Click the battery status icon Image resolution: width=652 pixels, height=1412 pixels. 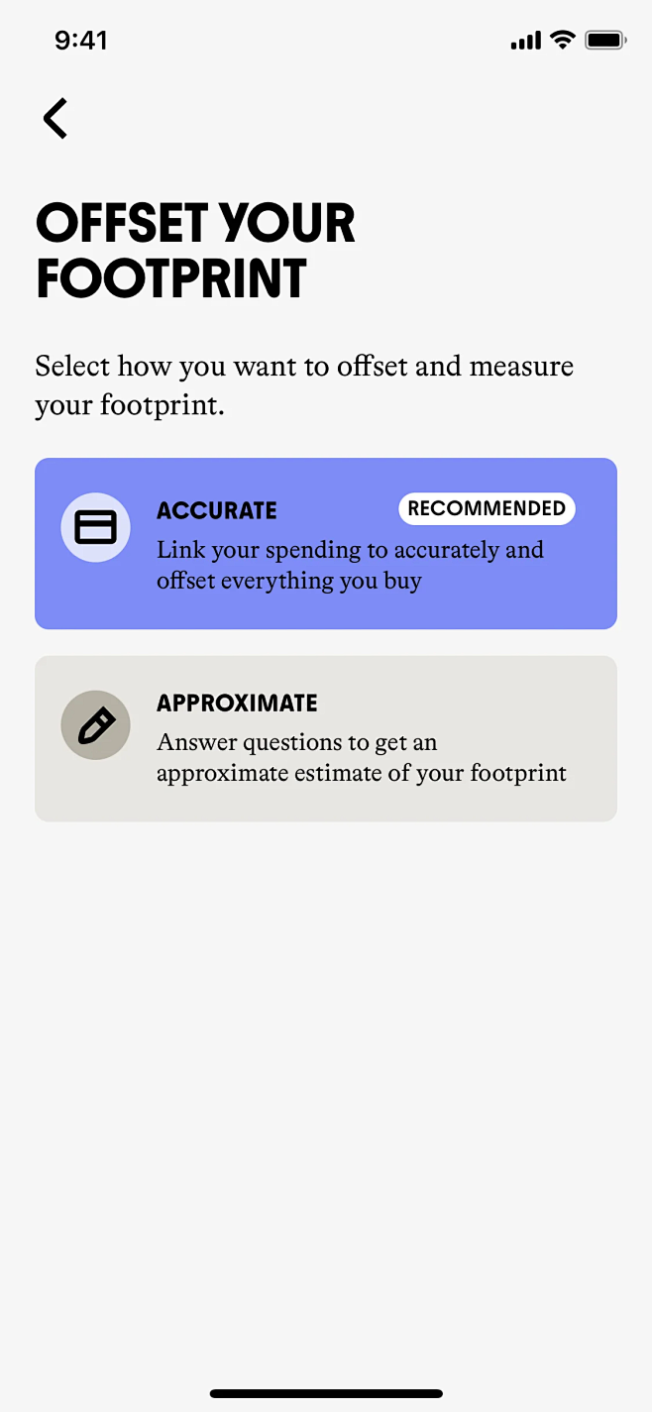pos(604,41)
